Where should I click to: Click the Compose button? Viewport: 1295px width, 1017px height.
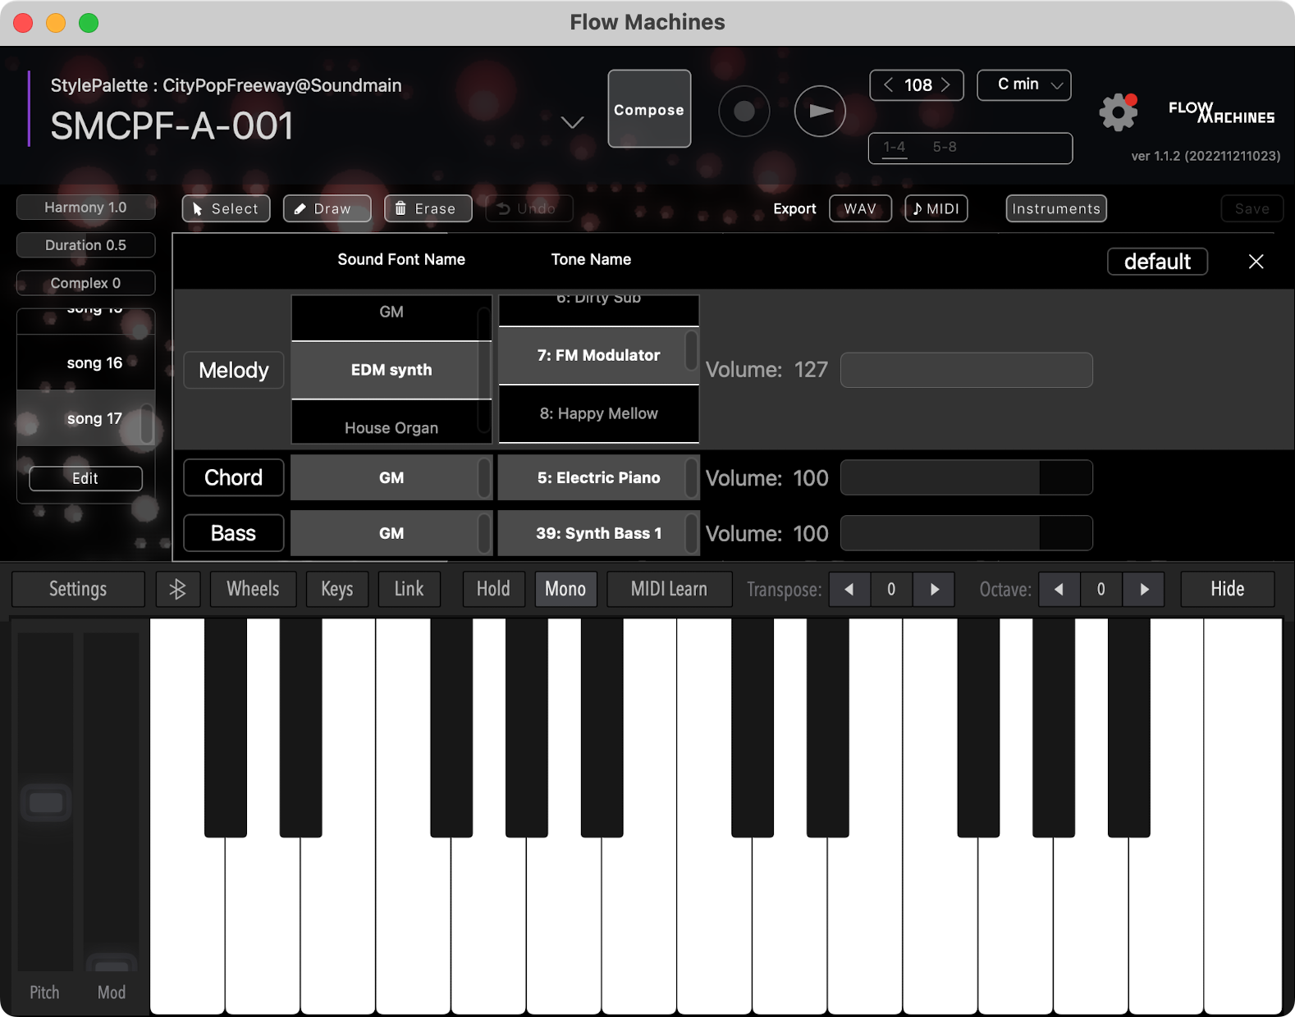pyautogui.click(x=649, y=109)
